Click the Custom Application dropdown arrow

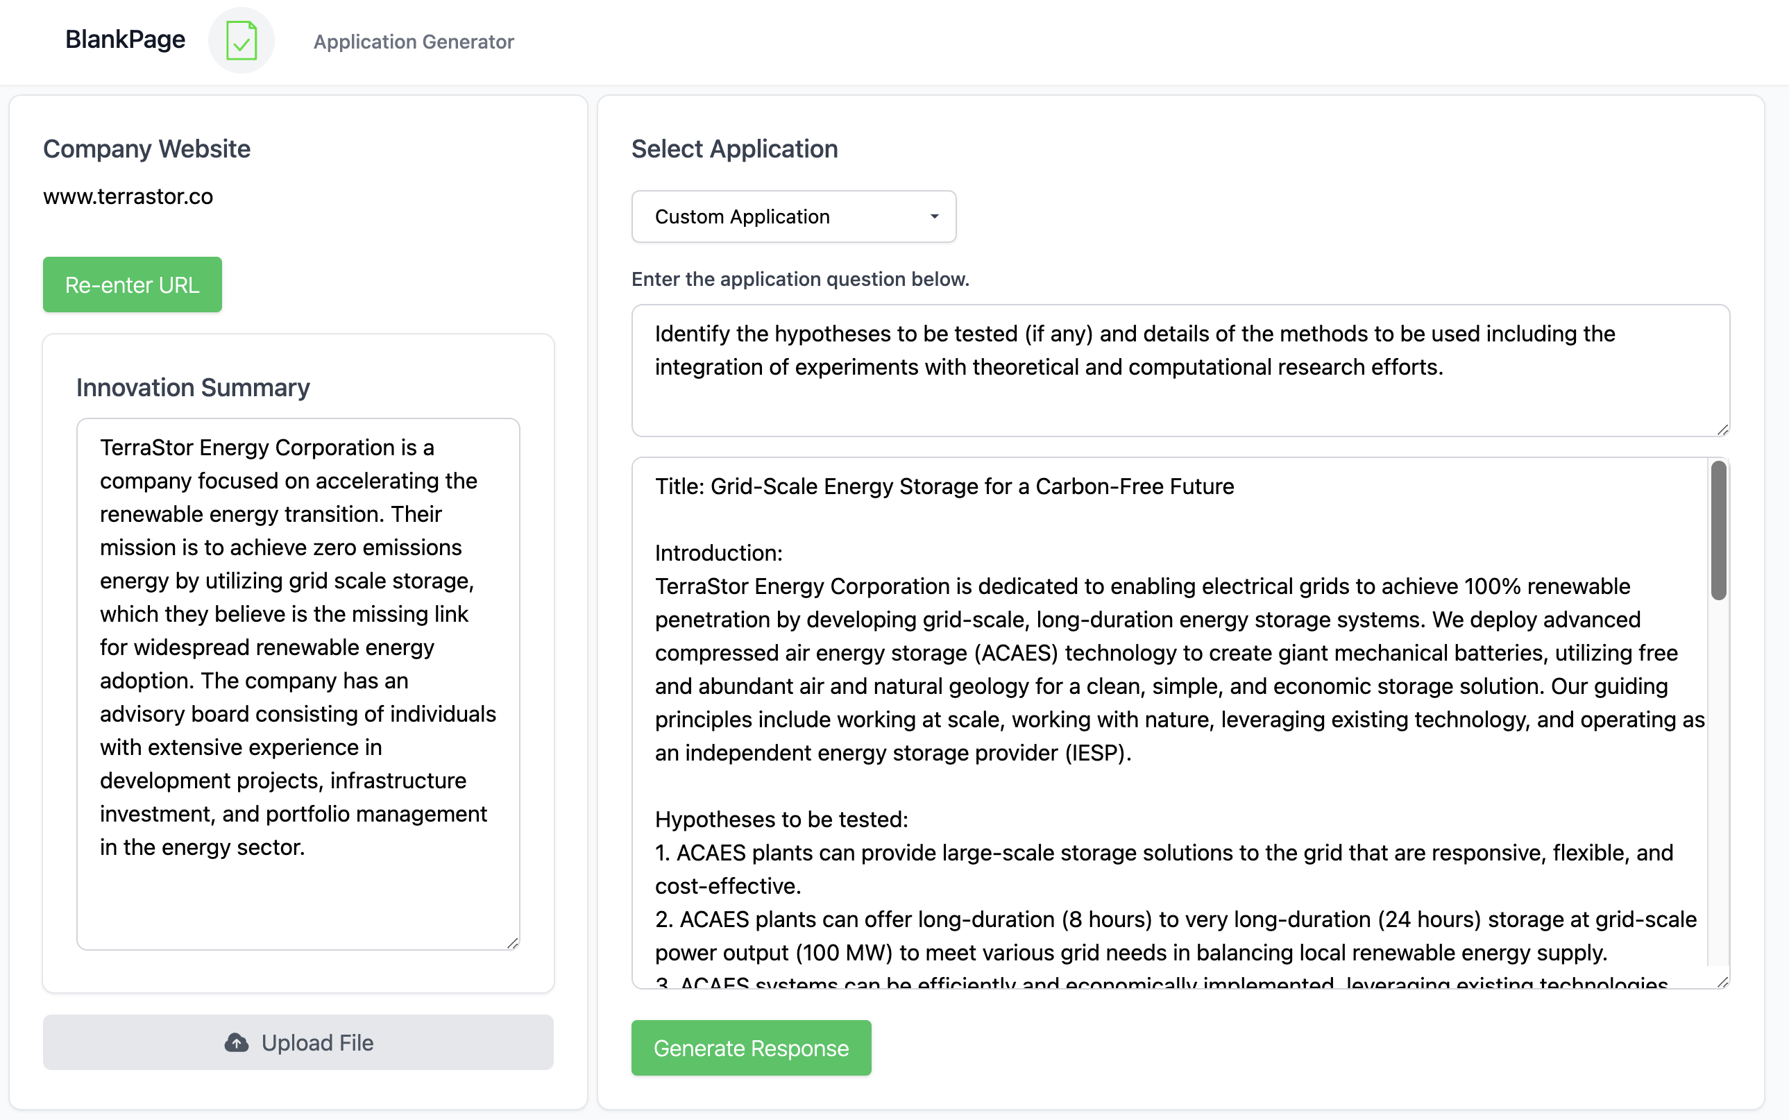[934, 217]
